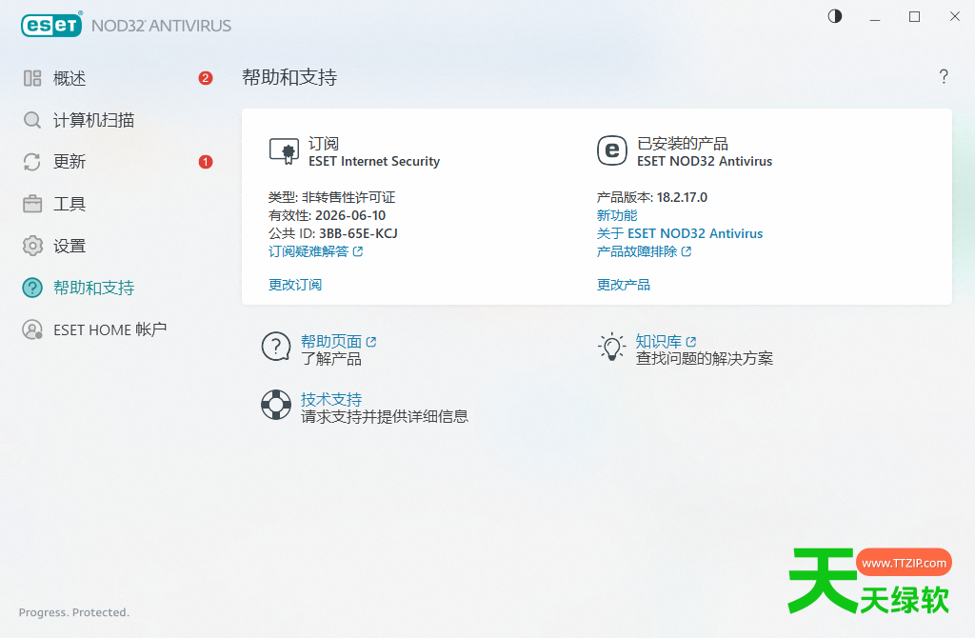Open the 帮助页面 link
The width and height of the screenshot is (975, 638).
point(330,342)
